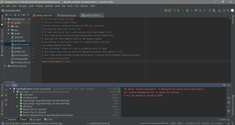235x125 pixels.
Task: Click red X icon in Build panel
Action: click(x=6, y=105)
